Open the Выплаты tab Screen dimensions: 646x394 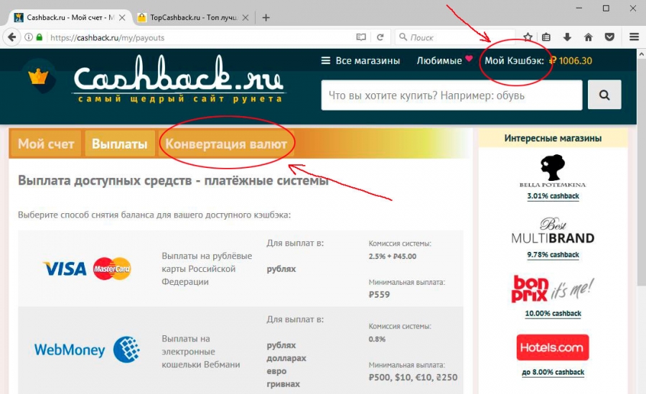coord(119,144)
